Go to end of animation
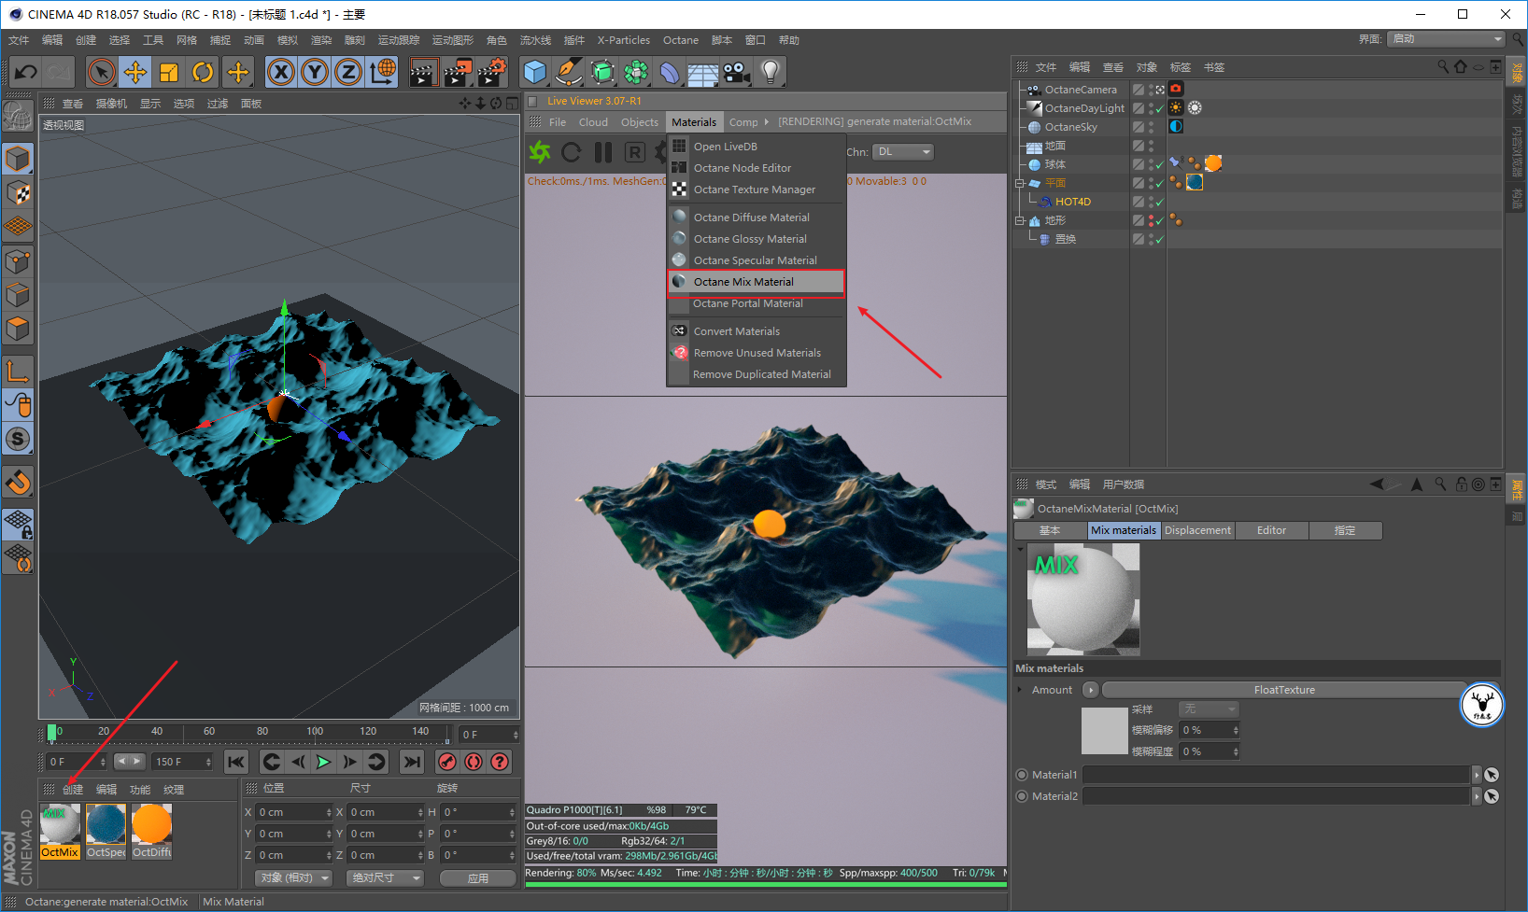 point(411,762)
